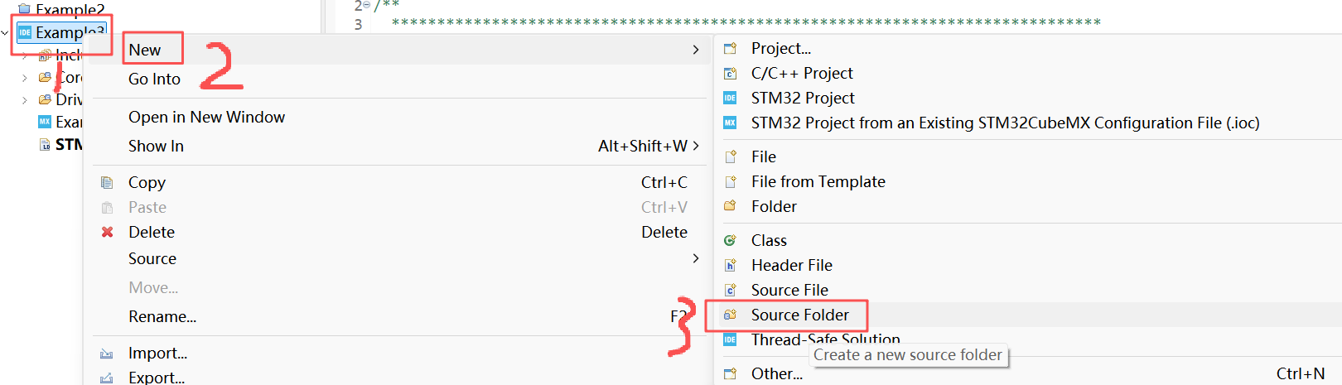Click the File from Template icon
This screenshot has height=385, width=1342.
pyautogui.click(x=730, y=181)
